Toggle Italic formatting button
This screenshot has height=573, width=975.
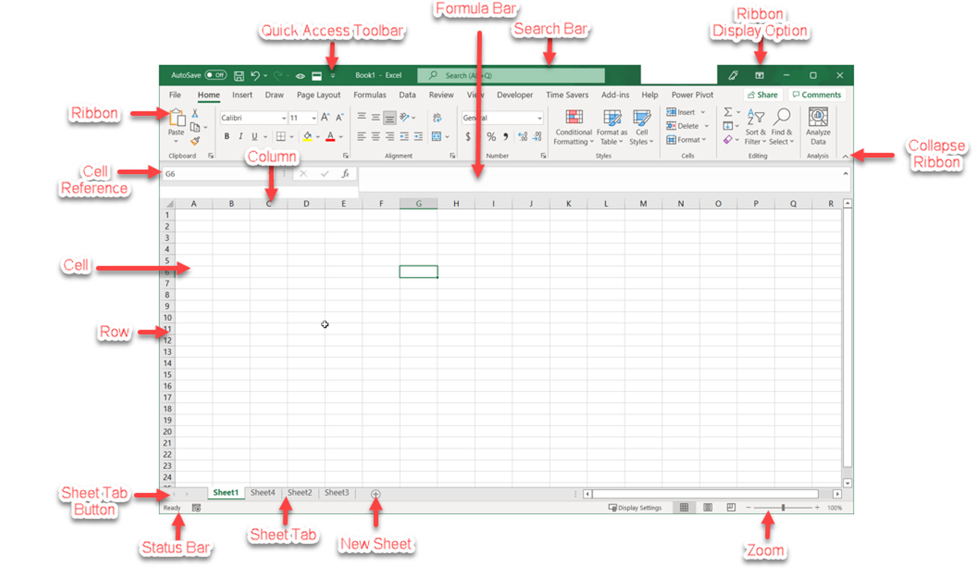click(241, 136)
